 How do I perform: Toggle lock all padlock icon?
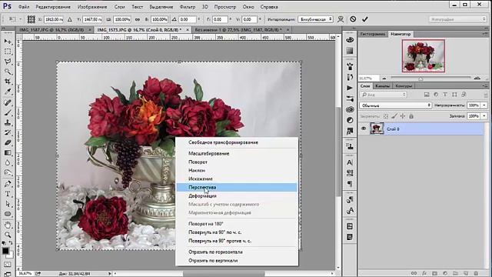point(411,116)
